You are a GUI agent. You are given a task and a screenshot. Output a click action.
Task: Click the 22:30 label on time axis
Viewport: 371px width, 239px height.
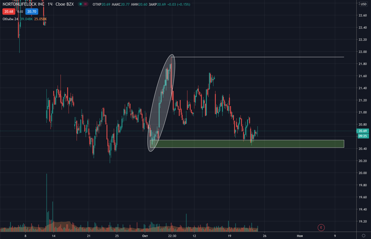pyautogui.click(x=172, y=236)
